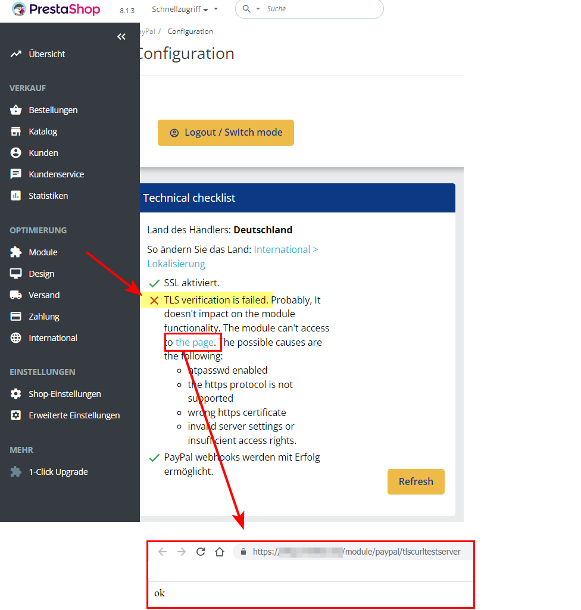The image size is (581, 610).
Task: Click the Statistiken chart icon
Action: click(x=16, y=195)
